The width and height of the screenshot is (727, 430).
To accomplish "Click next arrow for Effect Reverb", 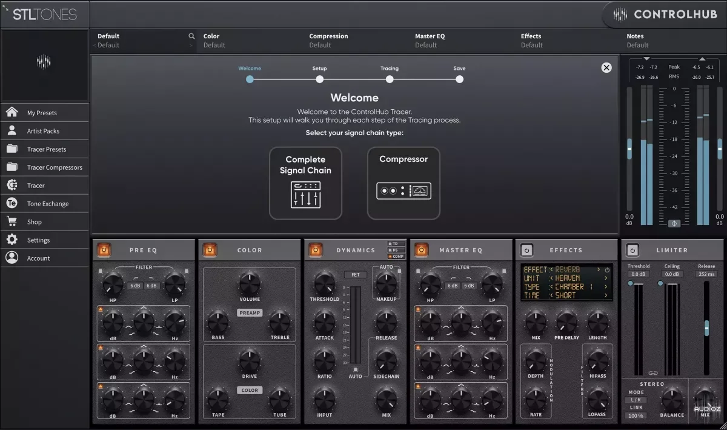I will click(599, 269).
